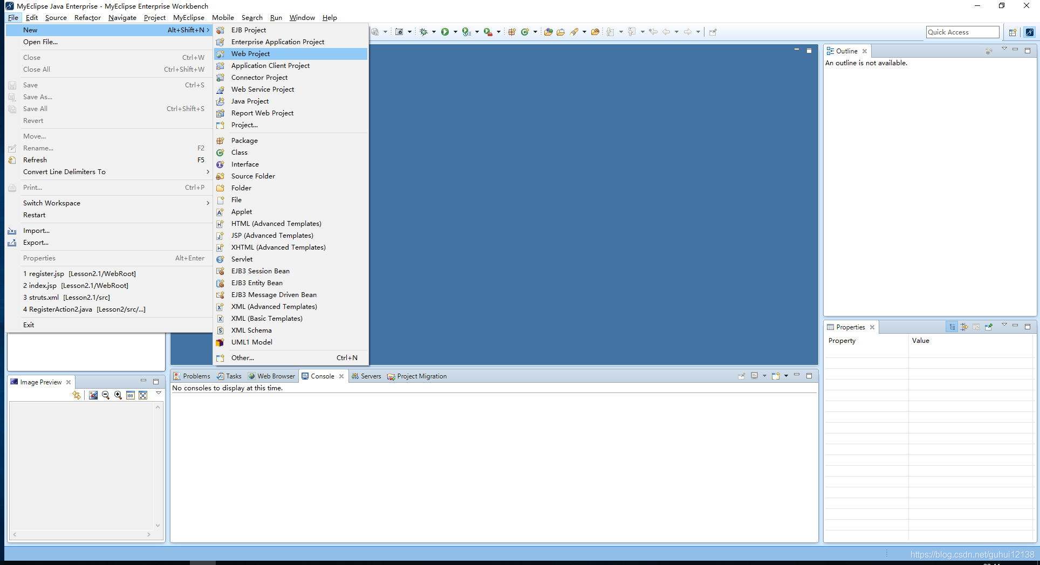Viewport: 1040px width, 565px height.
Task: Click Pin to Selection in Properties
Action: pos(988,327)
